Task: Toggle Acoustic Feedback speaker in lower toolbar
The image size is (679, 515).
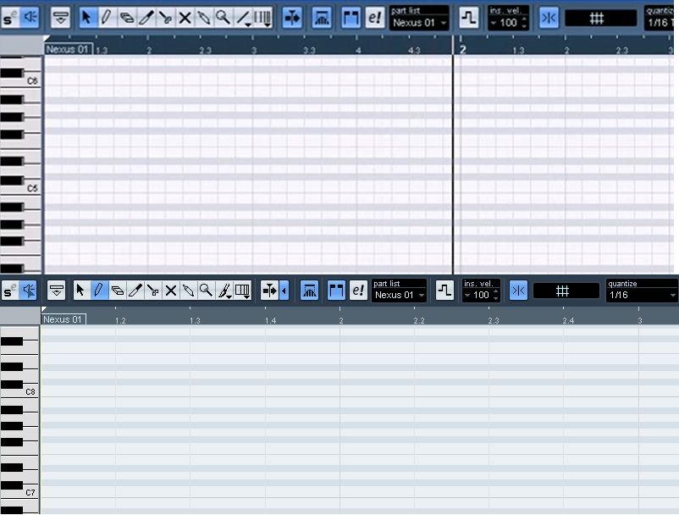Action: coord(30,291)
